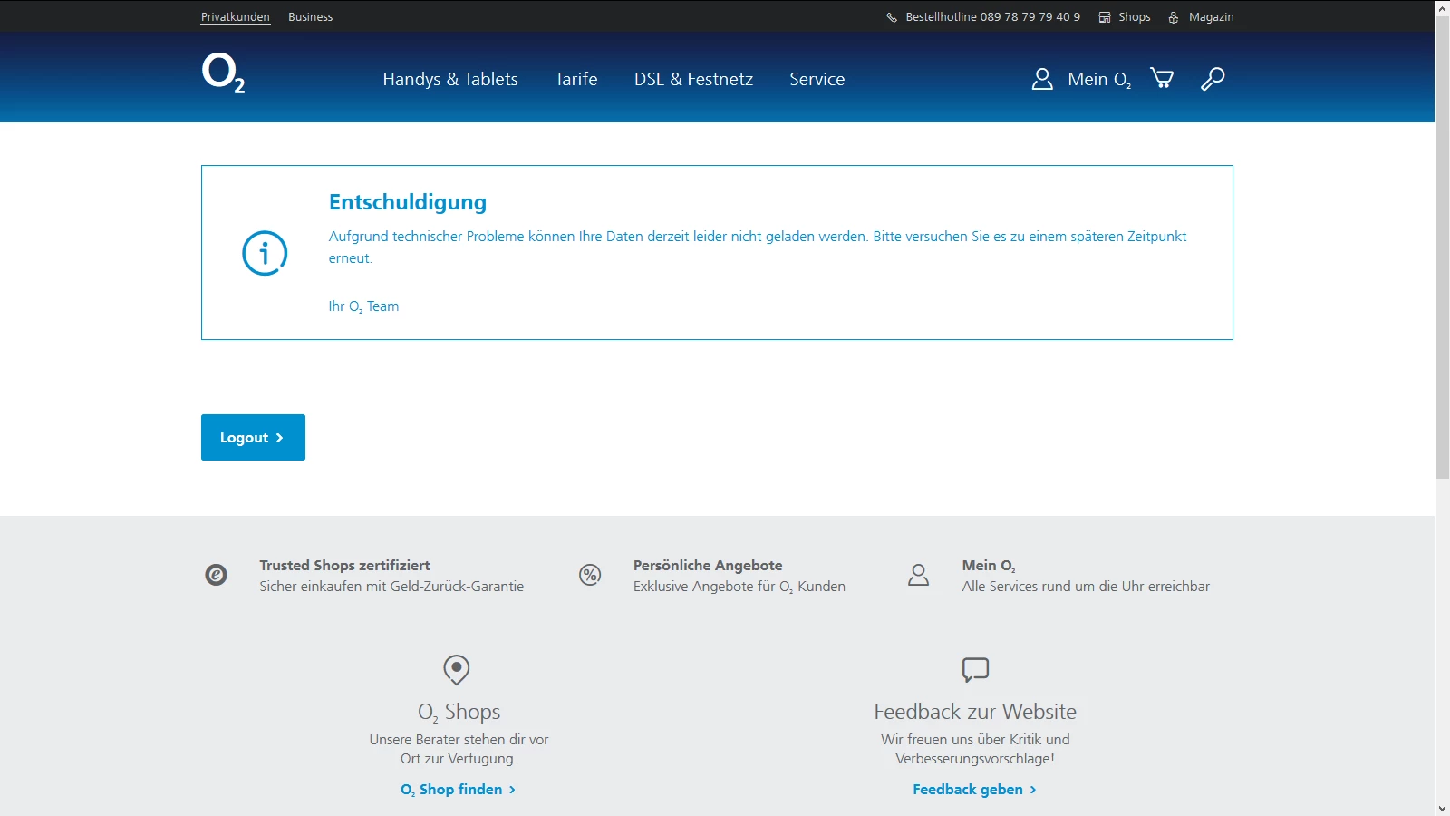Click the Trusted Shops zertifiziert heading
The height and width of the screenshot is (816, 1450).
[344, 566]
